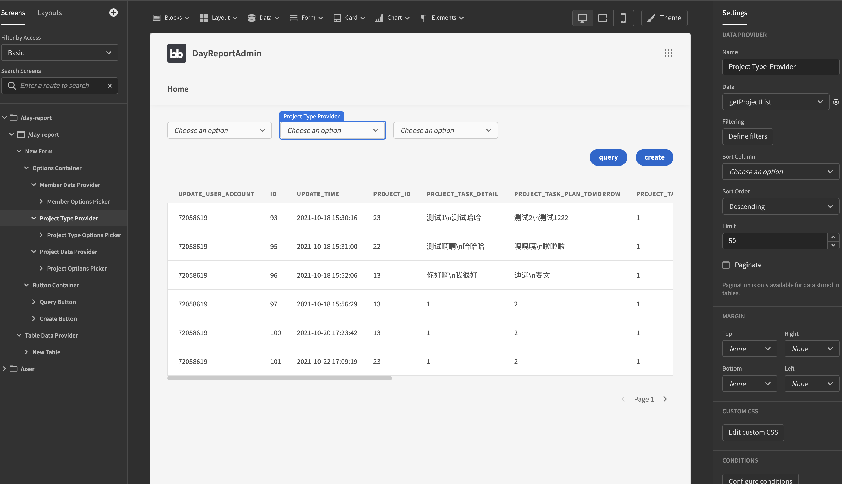This screenshot has height=484, width=842.
Task: Click the Define filters button
Action: pos(748,136)
